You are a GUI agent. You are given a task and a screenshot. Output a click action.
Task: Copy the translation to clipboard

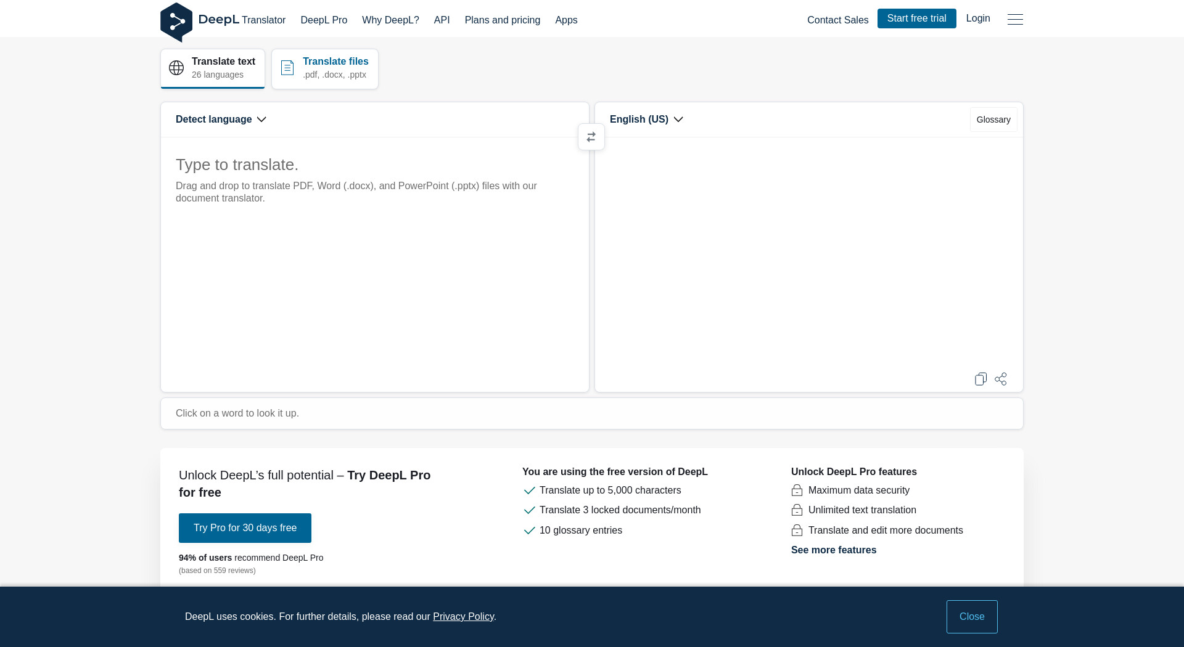(980, 379)
